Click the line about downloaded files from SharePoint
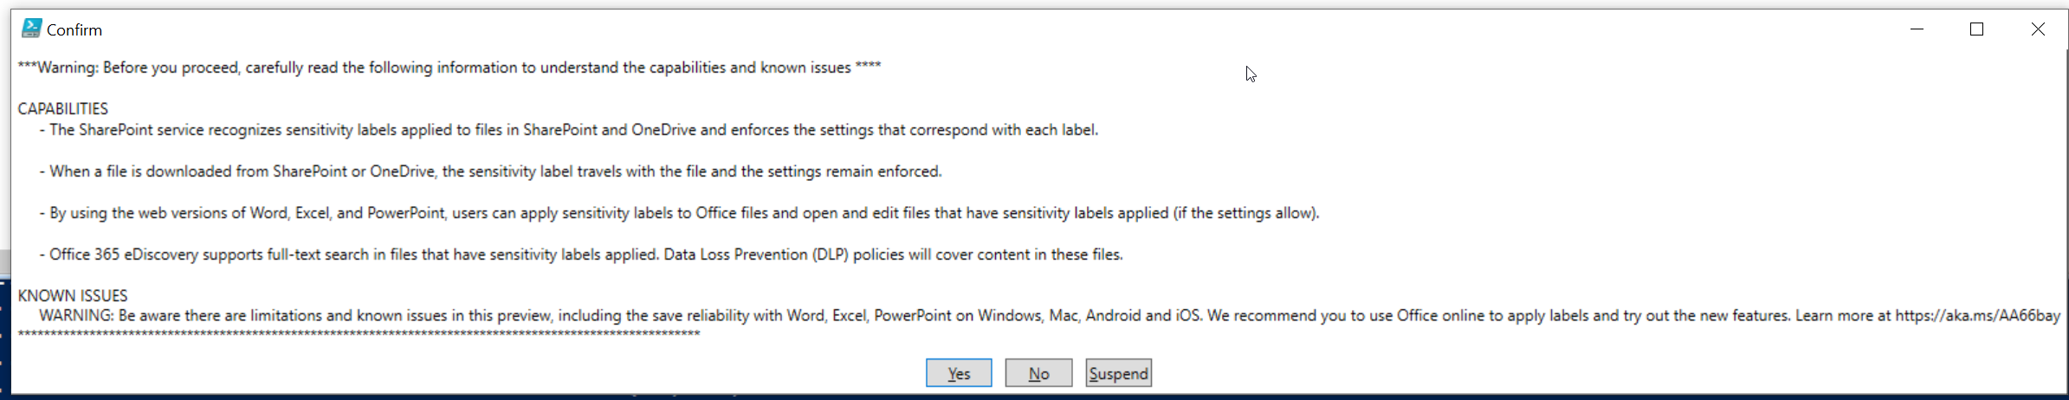 [x=490, y=171]
